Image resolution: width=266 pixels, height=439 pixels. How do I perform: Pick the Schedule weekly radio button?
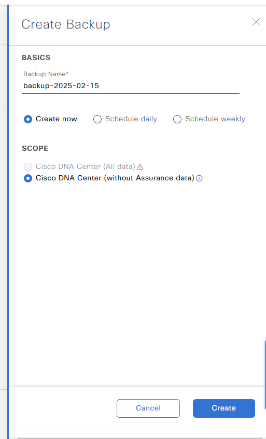coord(177,119)
